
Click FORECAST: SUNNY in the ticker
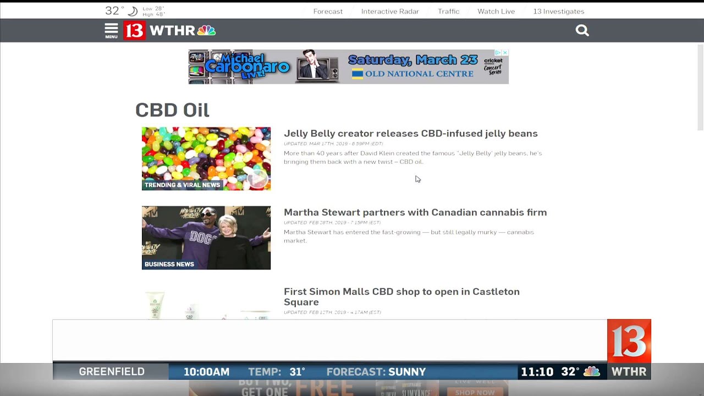coord(376,372)
